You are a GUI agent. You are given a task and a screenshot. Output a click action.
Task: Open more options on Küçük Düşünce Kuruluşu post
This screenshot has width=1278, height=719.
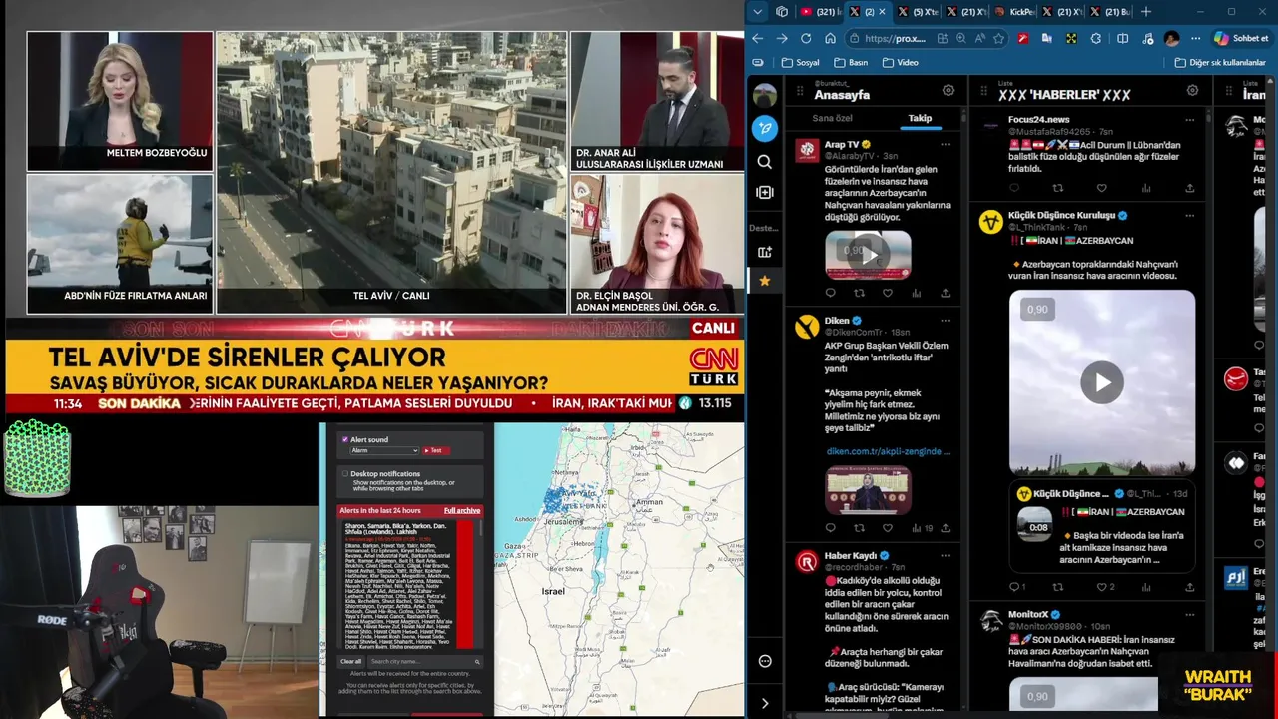point(1189,215)
